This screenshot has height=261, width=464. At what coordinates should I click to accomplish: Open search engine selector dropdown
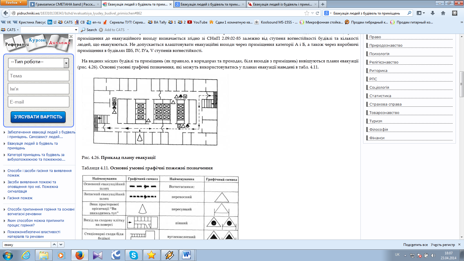pos(328,13)
